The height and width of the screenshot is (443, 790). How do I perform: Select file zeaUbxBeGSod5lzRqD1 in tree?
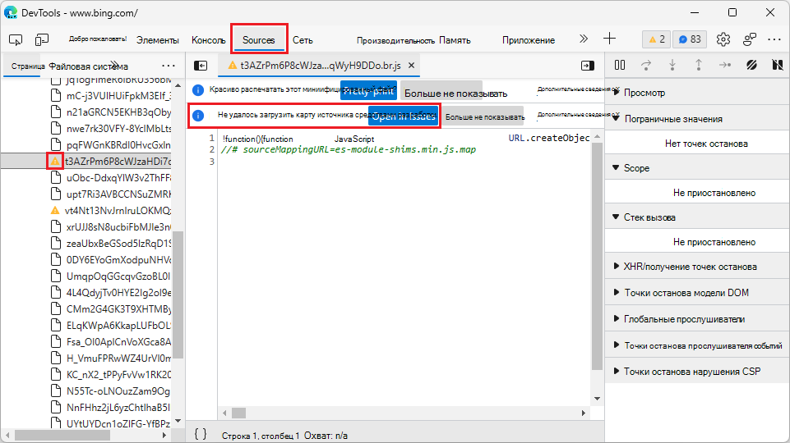(118, 244)
